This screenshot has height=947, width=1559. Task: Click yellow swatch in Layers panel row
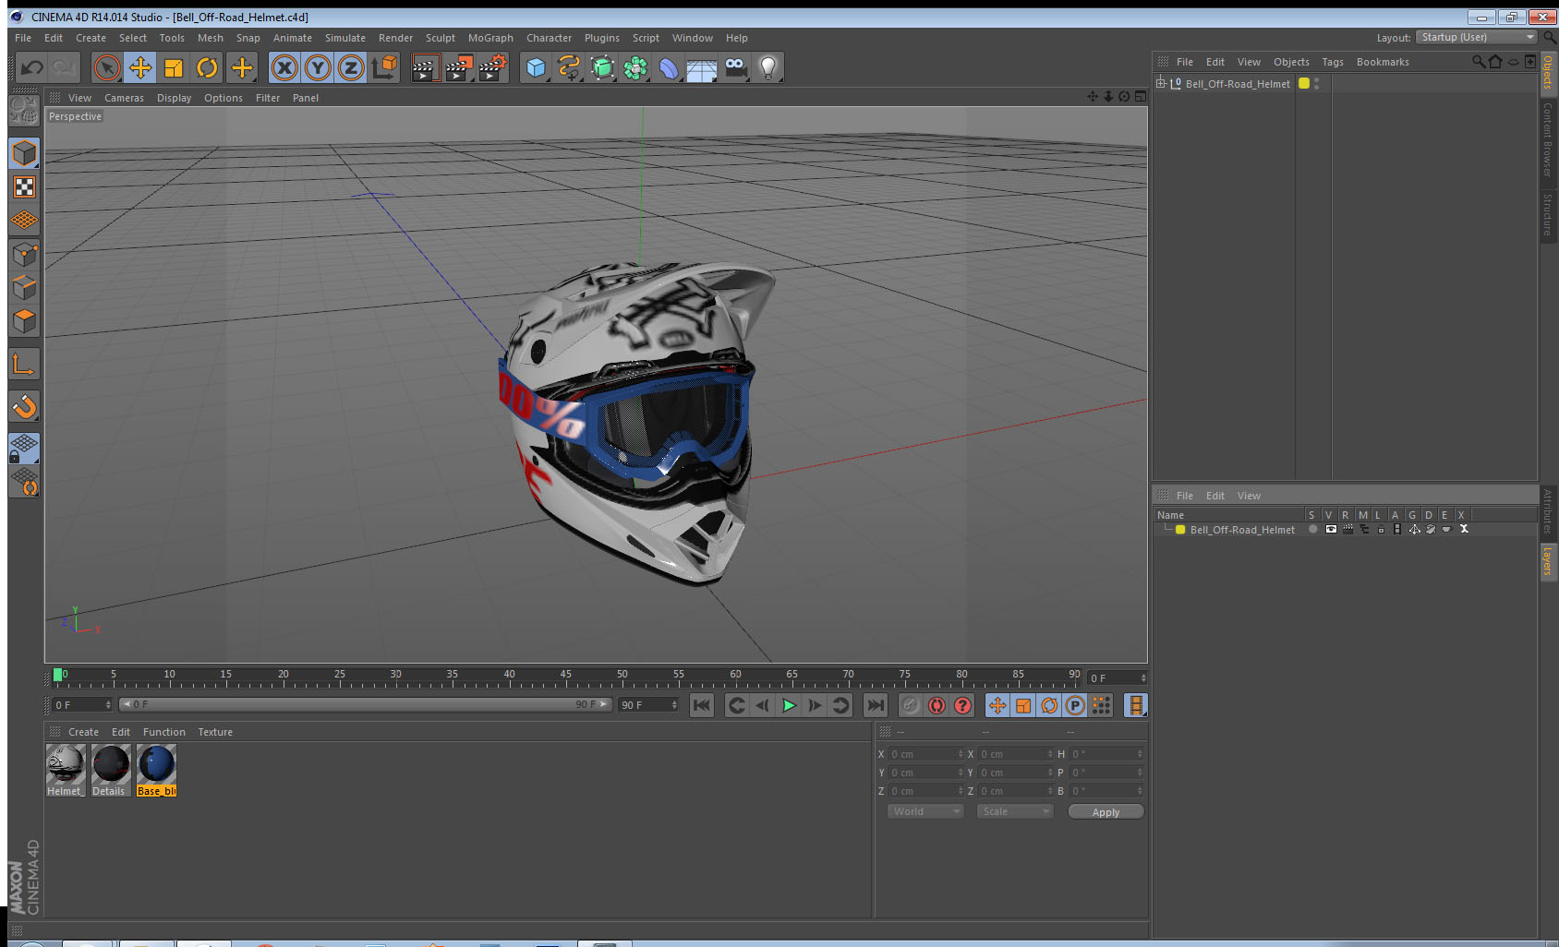tap(1180, 530)
